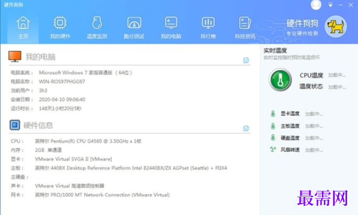Select the VMware Virtual sound card text

[69, 186]
